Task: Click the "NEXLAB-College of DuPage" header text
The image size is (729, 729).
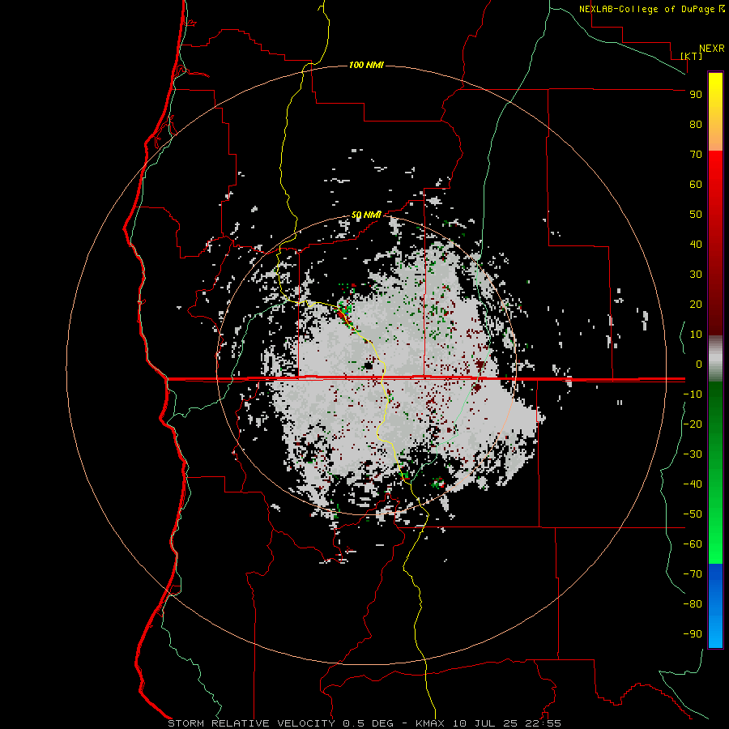Action: [646, 9]
